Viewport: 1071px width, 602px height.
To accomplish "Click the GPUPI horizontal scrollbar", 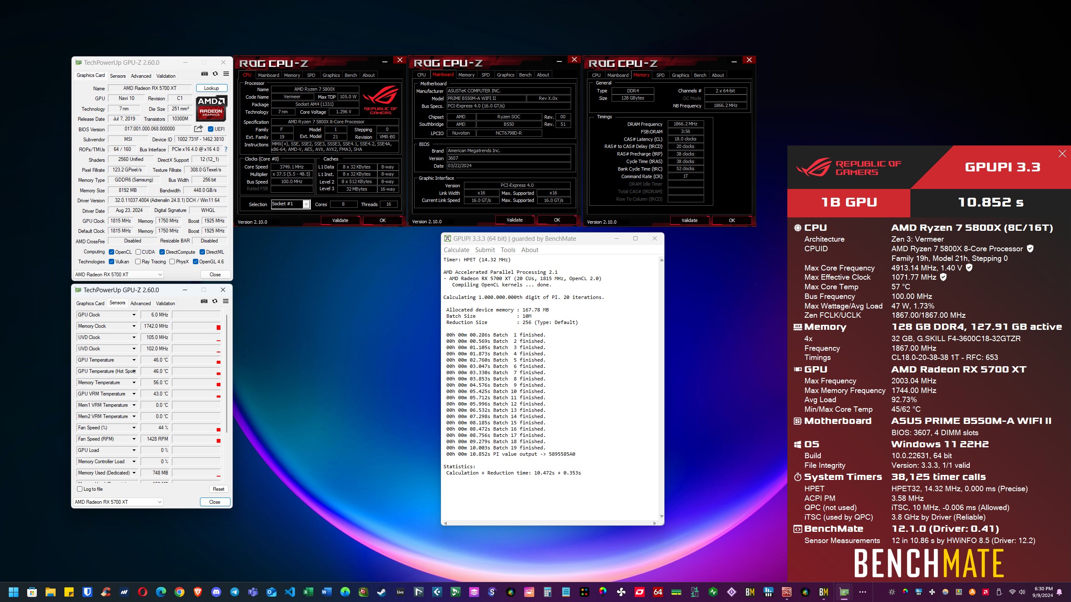I will pyautogui.click(x=550, y=523).
